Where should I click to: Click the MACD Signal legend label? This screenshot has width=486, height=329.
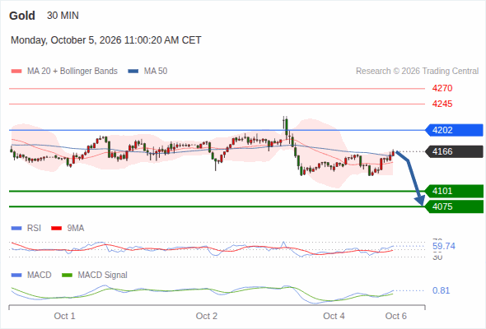point(103,275)
